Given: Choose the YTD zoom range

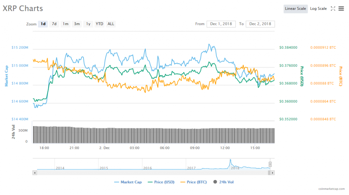Looking at the screenshot, I should pyautogui.click(x=100, y=24).
